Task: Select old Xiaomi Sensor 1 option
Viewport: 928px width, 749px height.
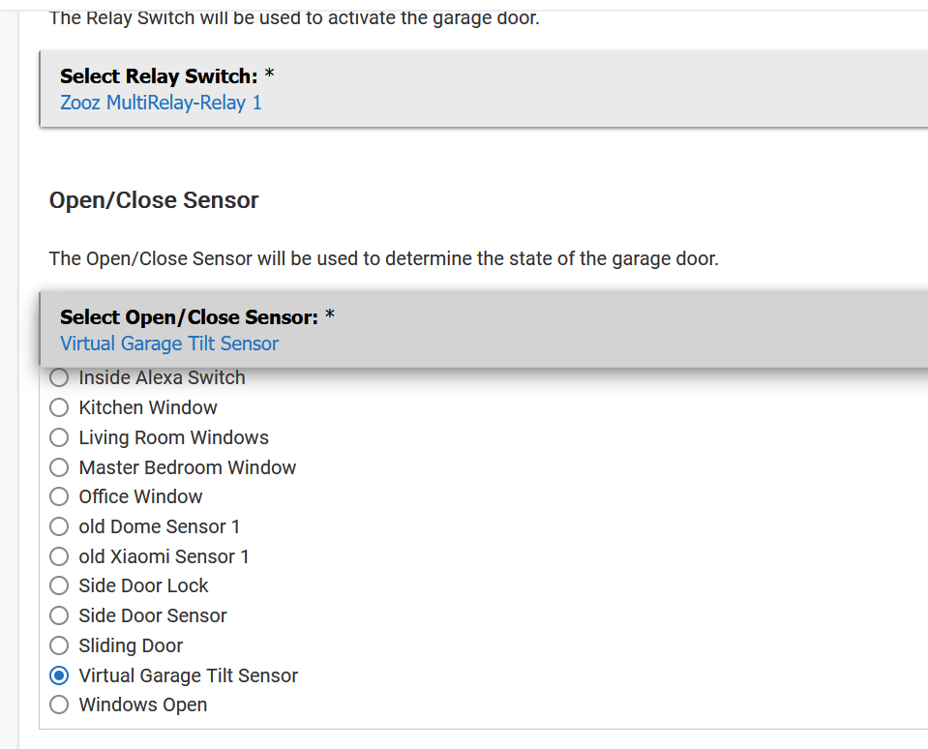Action: click(x=59, y=556)
